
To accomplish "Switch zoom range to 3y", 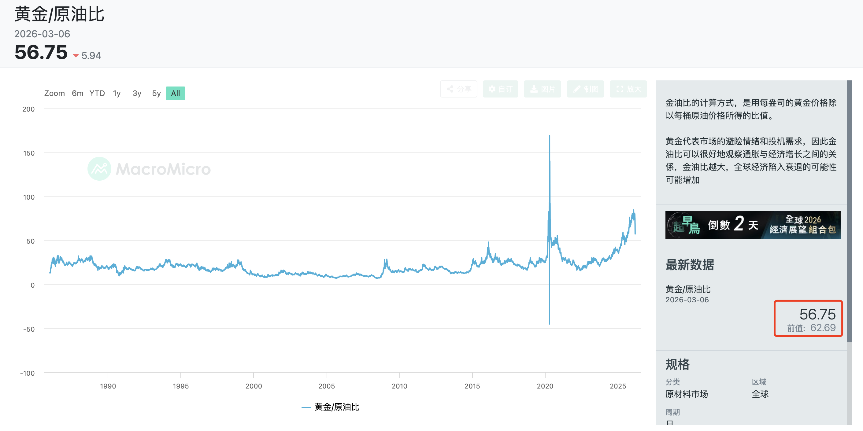I will tap(137, 94).
